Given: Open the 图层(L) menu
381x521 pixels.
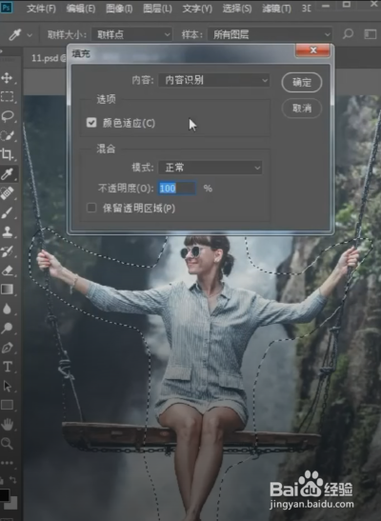Looking at the screenshot, I should coord(157,9).
